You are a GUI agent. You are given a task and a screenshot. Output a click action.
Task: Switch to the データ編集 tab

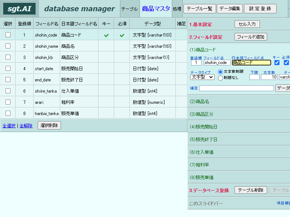230,9
